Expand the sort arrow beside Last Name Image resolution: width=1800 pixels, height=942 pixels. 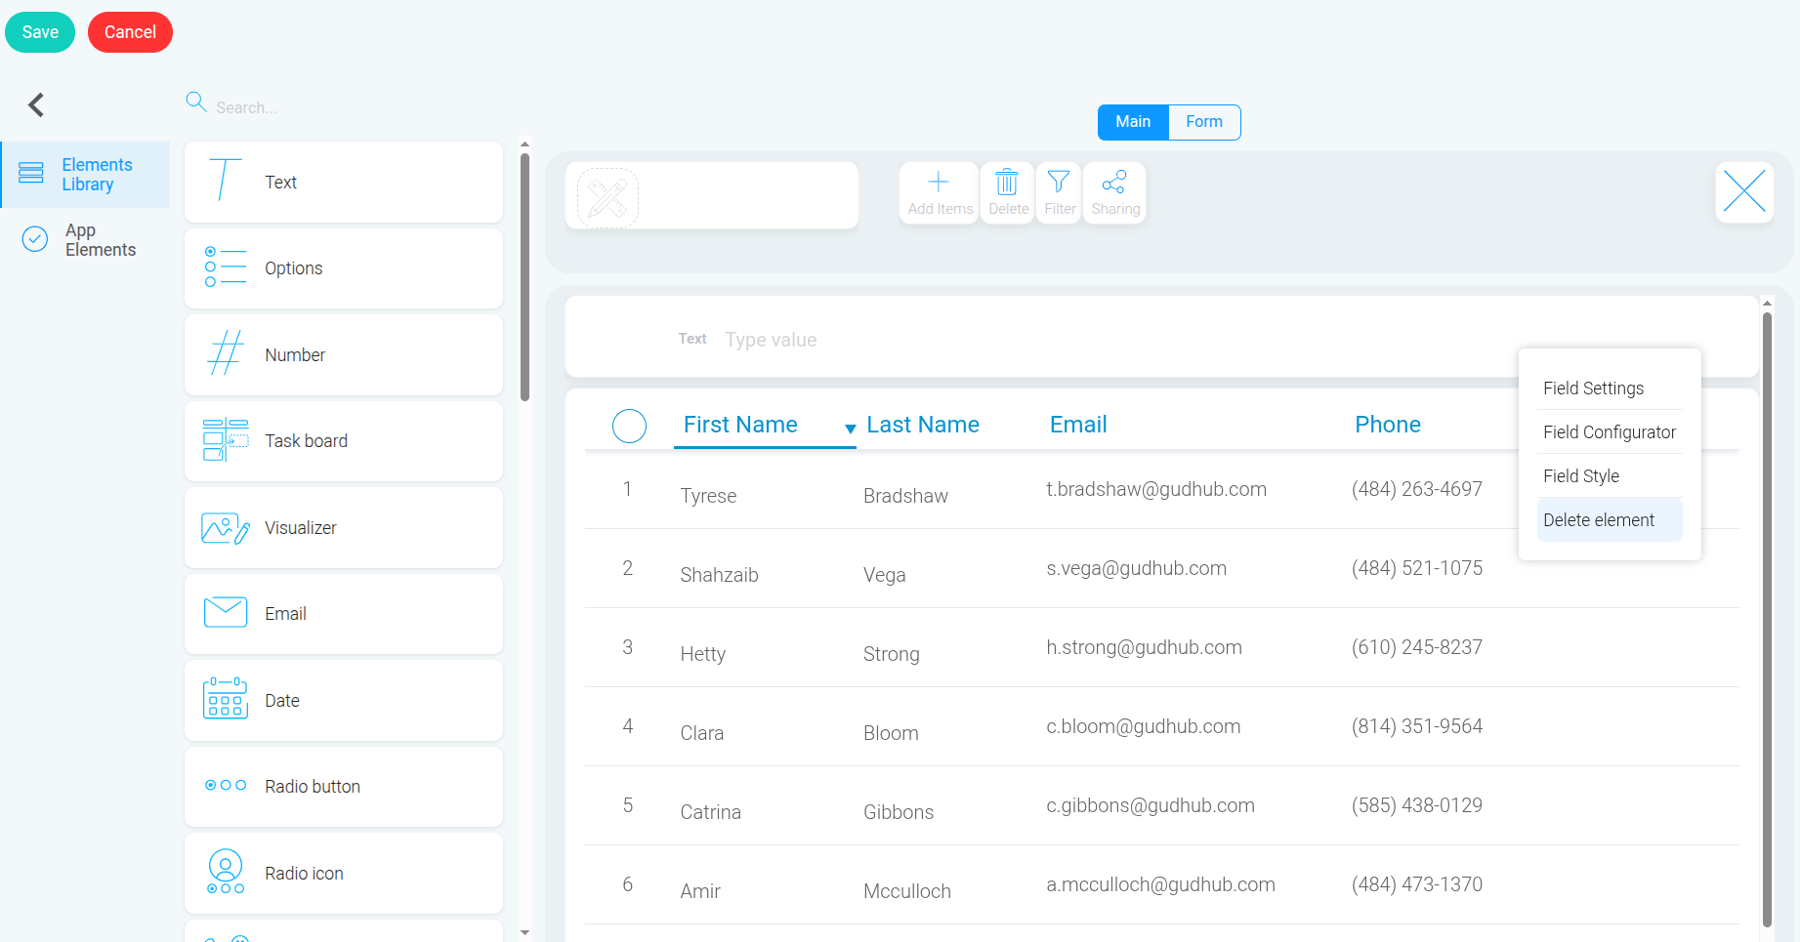click(x=851, y=429)
